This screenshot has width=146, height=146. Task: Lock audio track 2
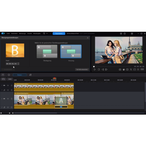pyautogui.click(x=12, y=107)
